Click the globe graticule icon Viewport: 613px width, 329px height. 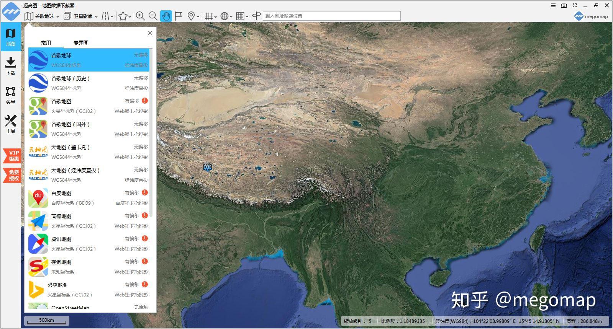pos(225,16)
